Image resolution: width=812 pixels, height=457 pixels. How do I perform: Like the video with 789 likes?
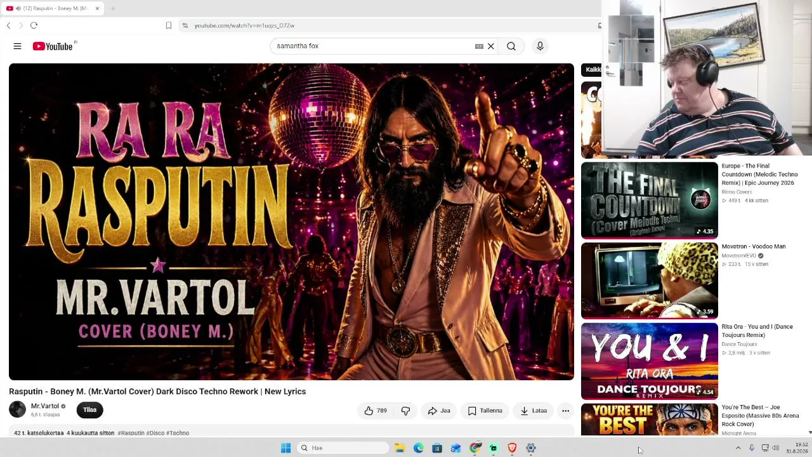tap(376, 411)
